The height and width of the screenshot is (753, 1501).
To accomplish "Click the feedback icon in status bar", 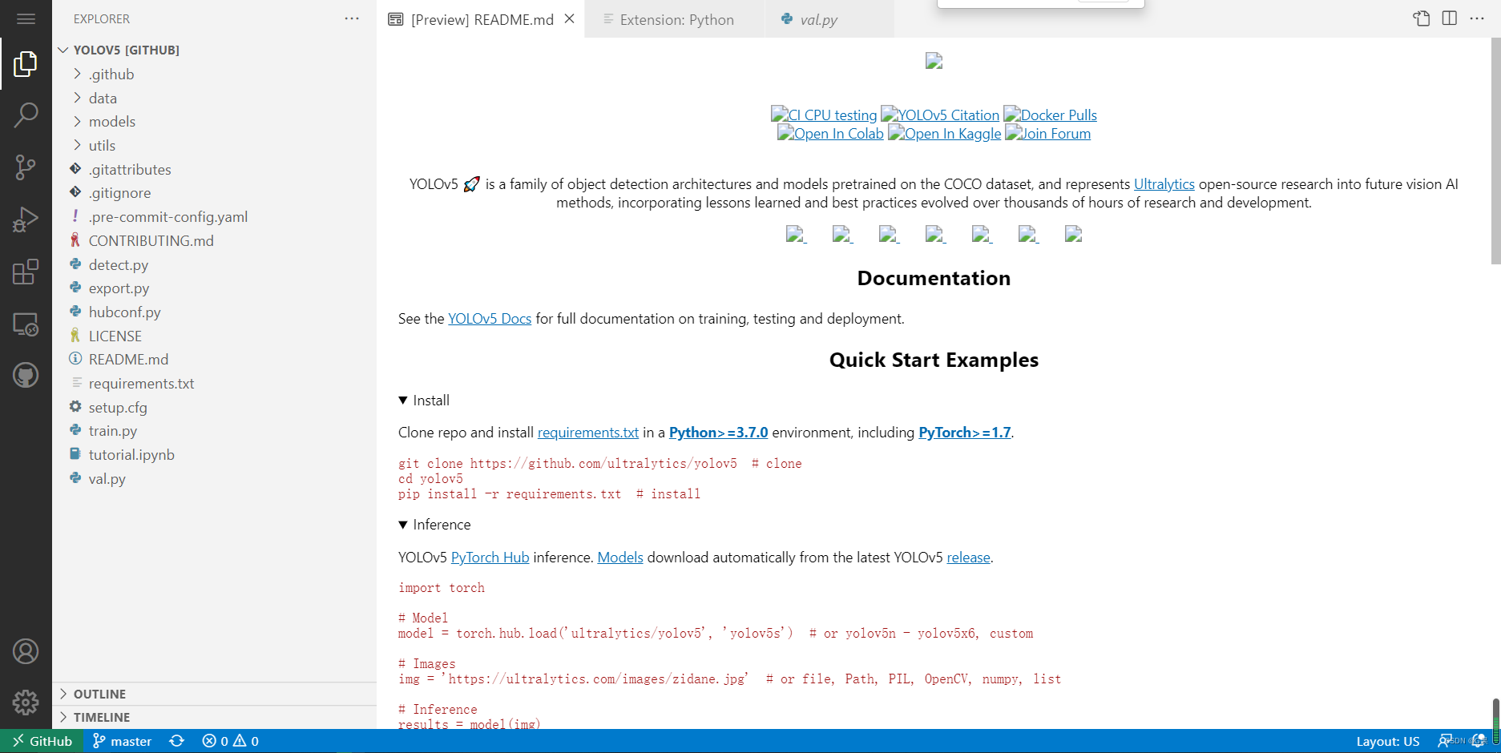I will (1445, 741).
